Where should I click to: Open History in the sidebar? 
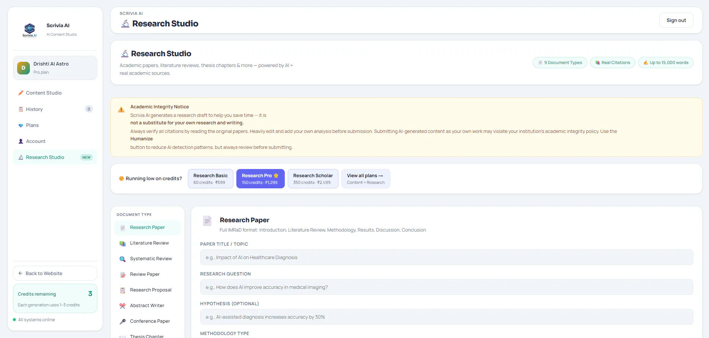click(x=55, y=109)
